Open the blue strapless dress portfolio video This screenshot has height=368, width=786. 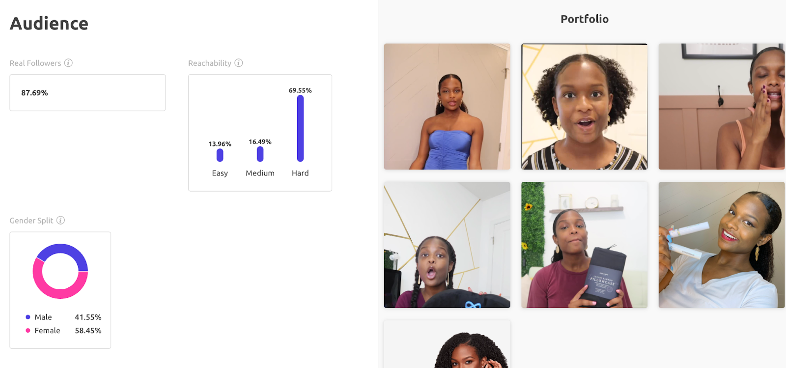point(447,107)
